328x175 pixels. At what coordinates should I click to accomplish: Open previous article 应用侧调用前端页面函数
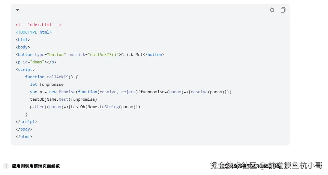point(36,166)
